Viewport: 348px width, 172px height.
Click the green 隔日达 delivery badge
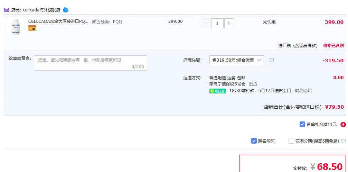[x=217, y=91]
